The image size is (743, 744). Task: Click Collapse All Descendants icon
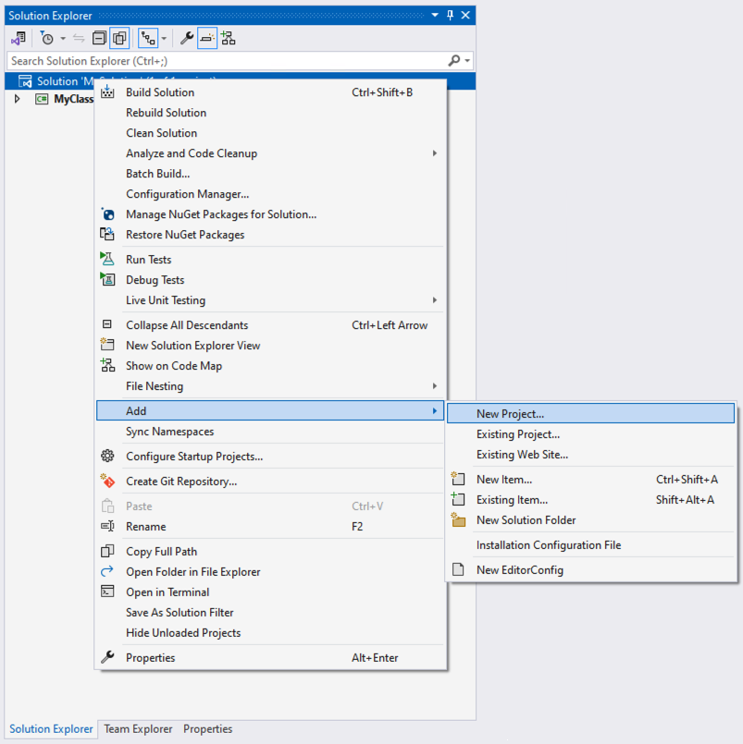coord(107,324)
